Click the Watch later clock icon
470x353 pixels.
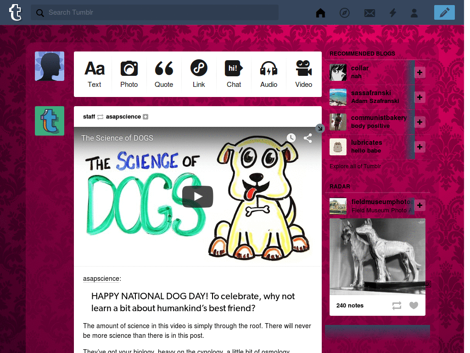point(291,138)
